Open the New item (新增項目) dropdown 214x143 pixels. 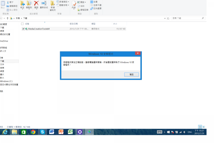[x=63, y=2]
